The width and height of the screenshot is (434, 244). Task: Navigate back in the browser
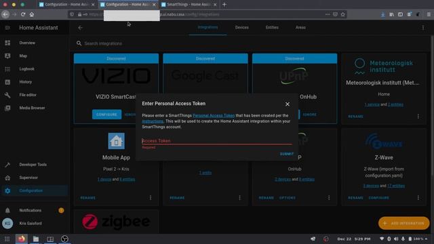(x=5, y=14)
